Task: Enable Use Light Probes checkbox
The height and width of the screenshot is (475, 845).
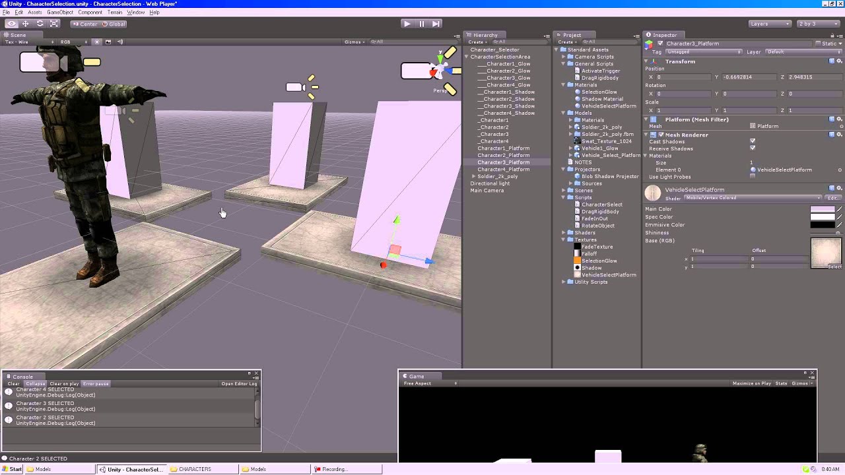Action: [x=753, y=177]
